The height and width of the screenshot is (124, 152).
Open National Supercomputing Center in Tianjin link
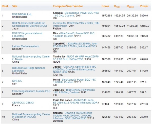coord(31,58)
